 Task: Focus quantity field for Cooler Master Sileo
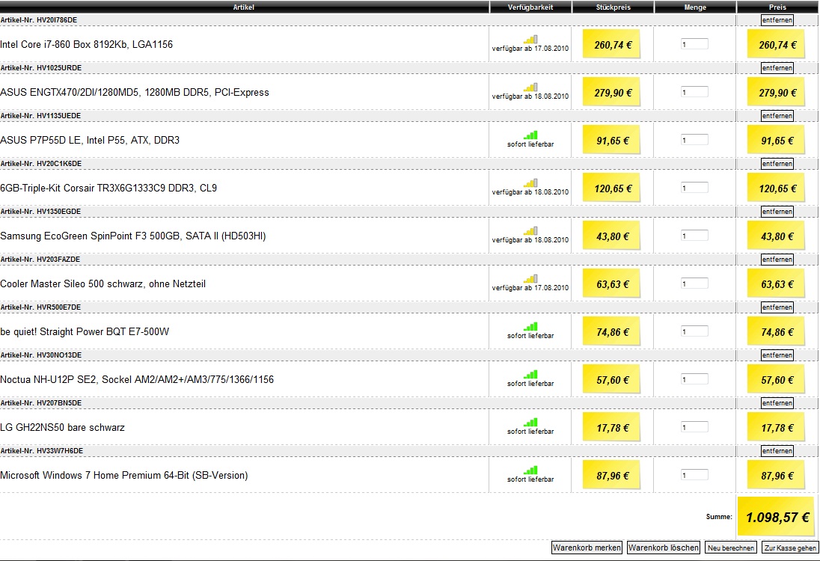694,283
